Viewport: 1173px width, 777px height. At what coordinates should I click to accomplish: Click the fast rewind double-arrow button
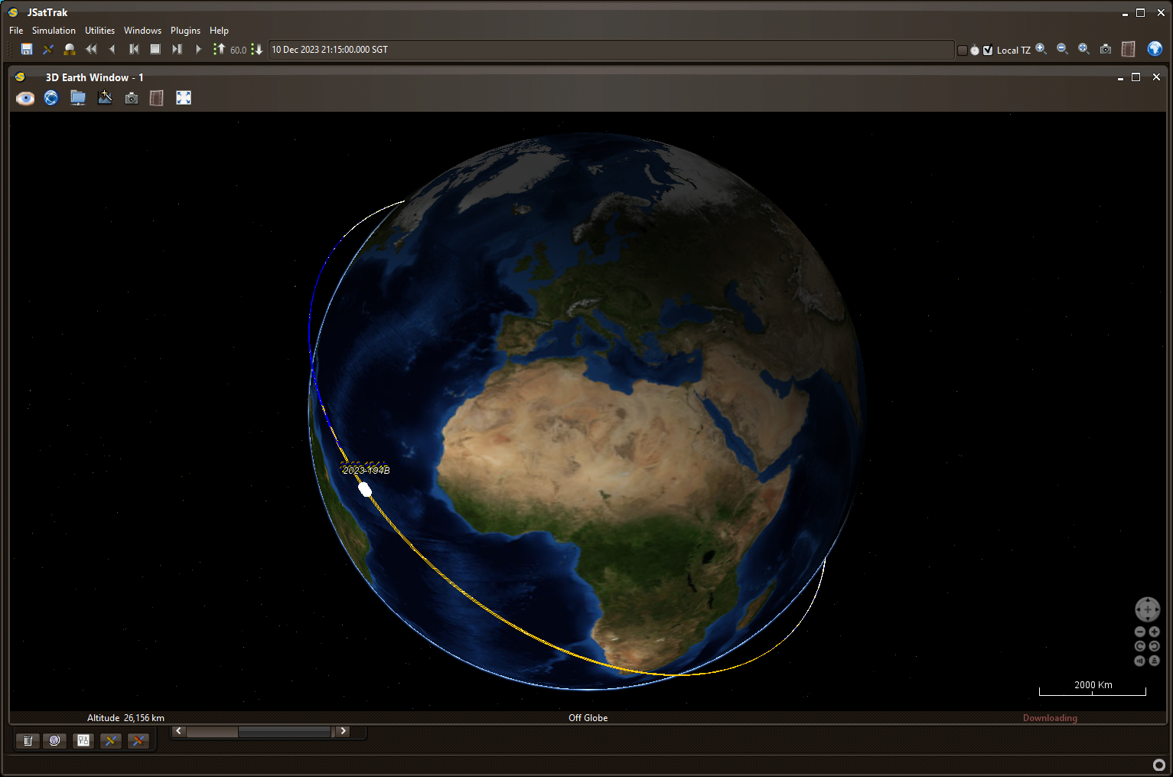point(91,49)
